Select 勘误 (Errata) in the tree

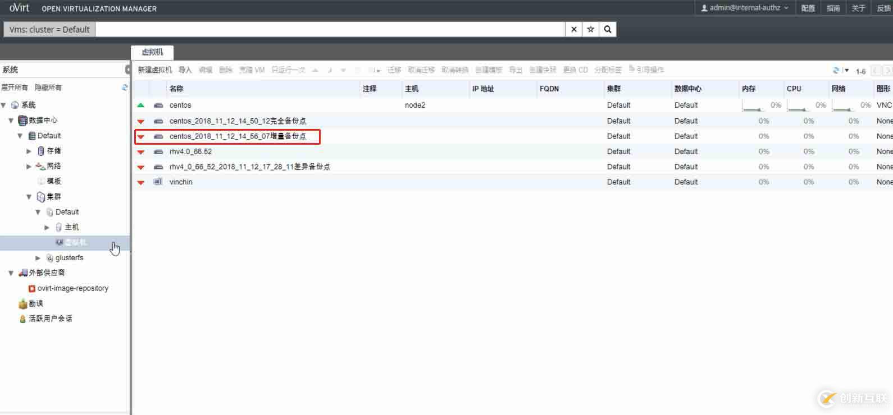tap(36, 303)
